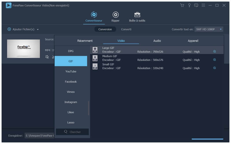This screenshot has width=231, height=144.
Task: Choose Vimeo in the format list
Action: (71, 92)
